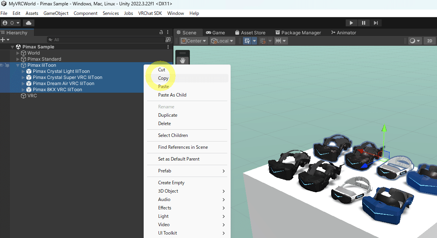Expand Pimax Dream Air VRC lilToon
This screenshot has width=437, height=238.
(x=23, y=84)
